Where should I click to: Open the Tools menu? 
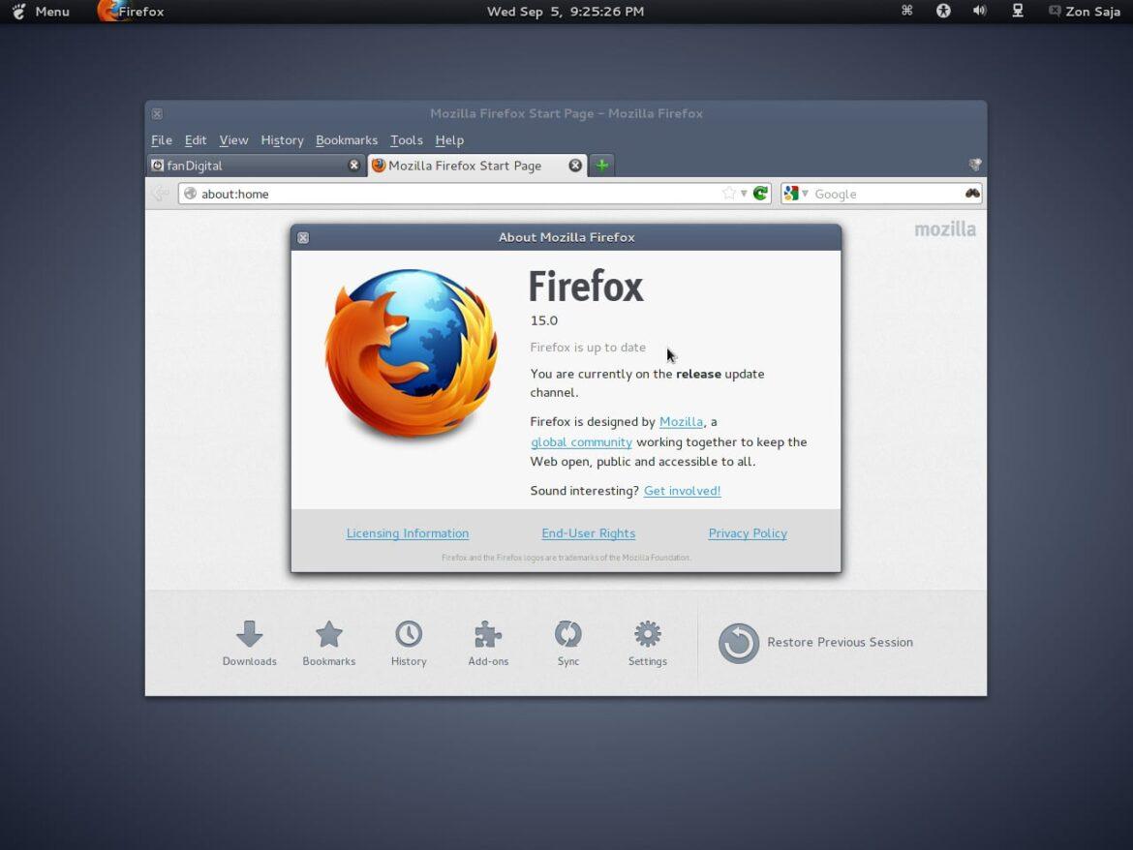(x=406, y=139)
